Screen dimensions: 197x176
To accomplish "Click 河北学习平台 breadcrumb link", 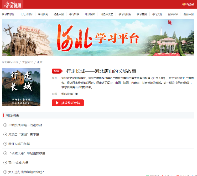I will 10,62.
